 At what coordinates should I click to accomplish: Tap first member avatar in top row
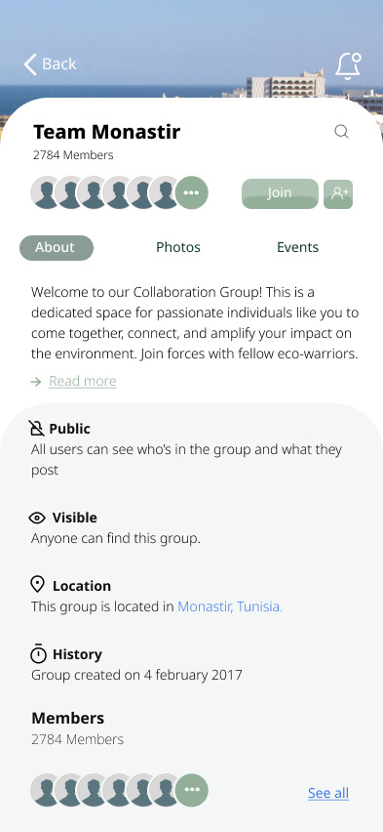coord(45,192)
